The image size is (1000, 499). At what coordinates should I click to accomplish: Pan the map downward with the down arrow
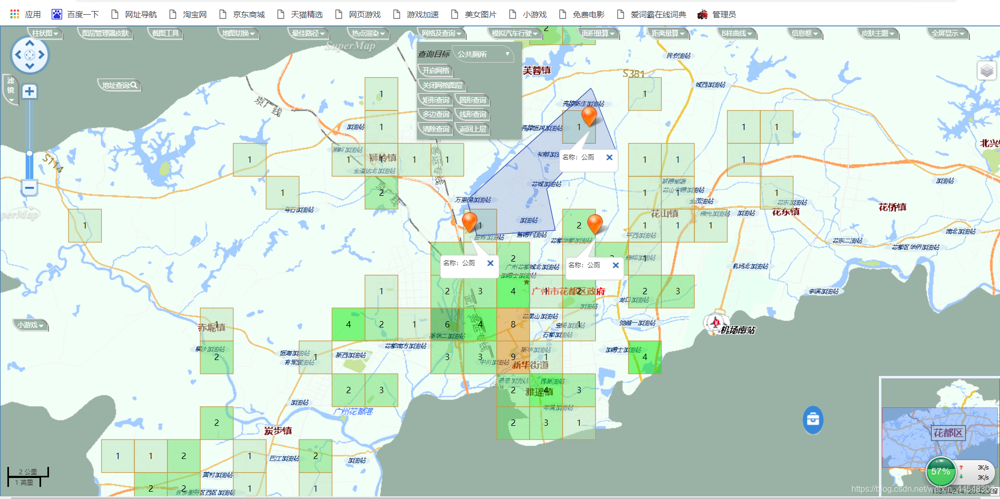coord(30,66)
